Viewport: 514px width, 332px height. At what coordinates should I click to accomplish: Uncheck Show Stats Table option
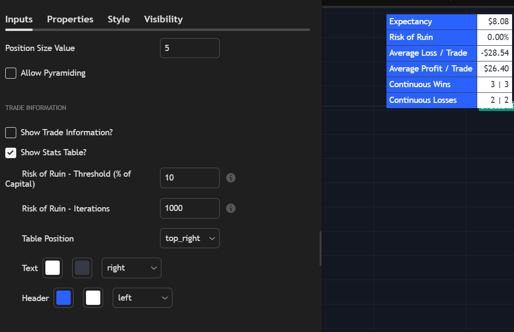tap(11, 153)
